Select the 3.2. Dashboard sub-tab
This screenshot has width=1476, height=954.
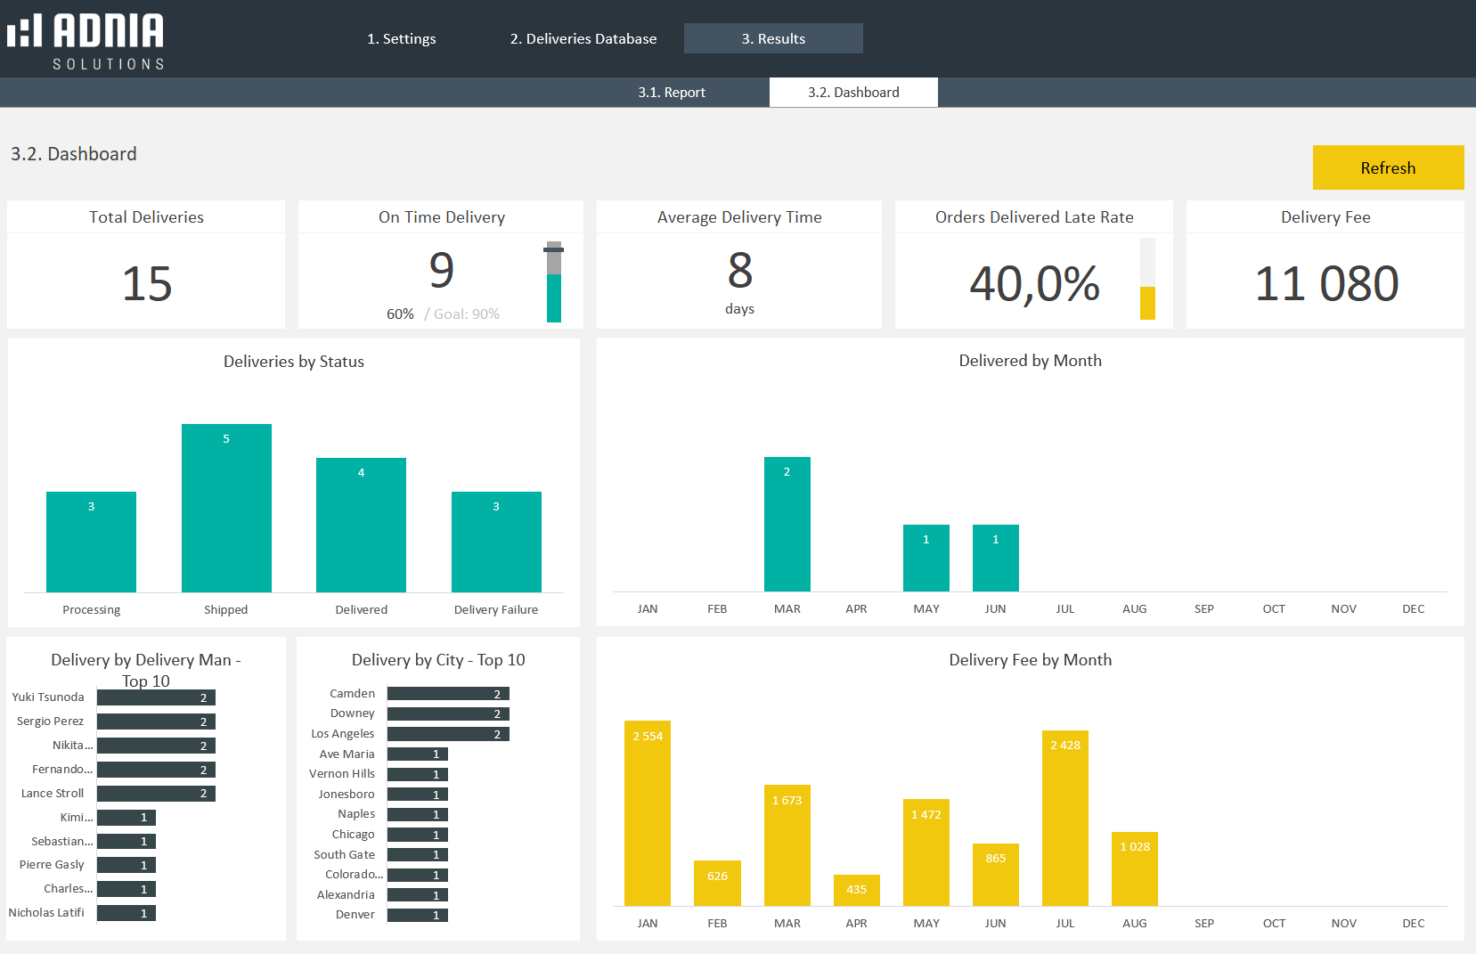coord(852,92)
